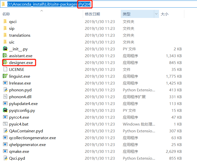Click the QAxContainer.pyd Python icon
197x166 pixels.
(x=5, y=131)
